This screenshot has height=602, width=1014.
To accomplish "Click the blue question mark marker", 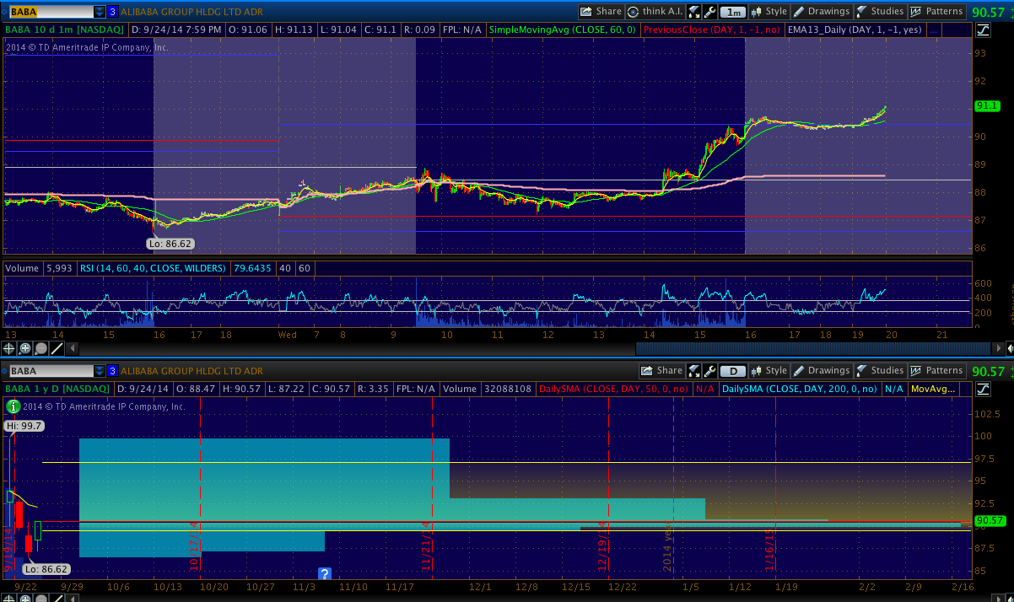I will tap(324, 573).
